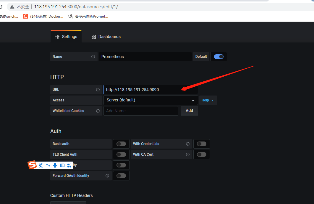Toggle the Default data source switch
This screenshot has height=204, width=314.
point(219,57)
